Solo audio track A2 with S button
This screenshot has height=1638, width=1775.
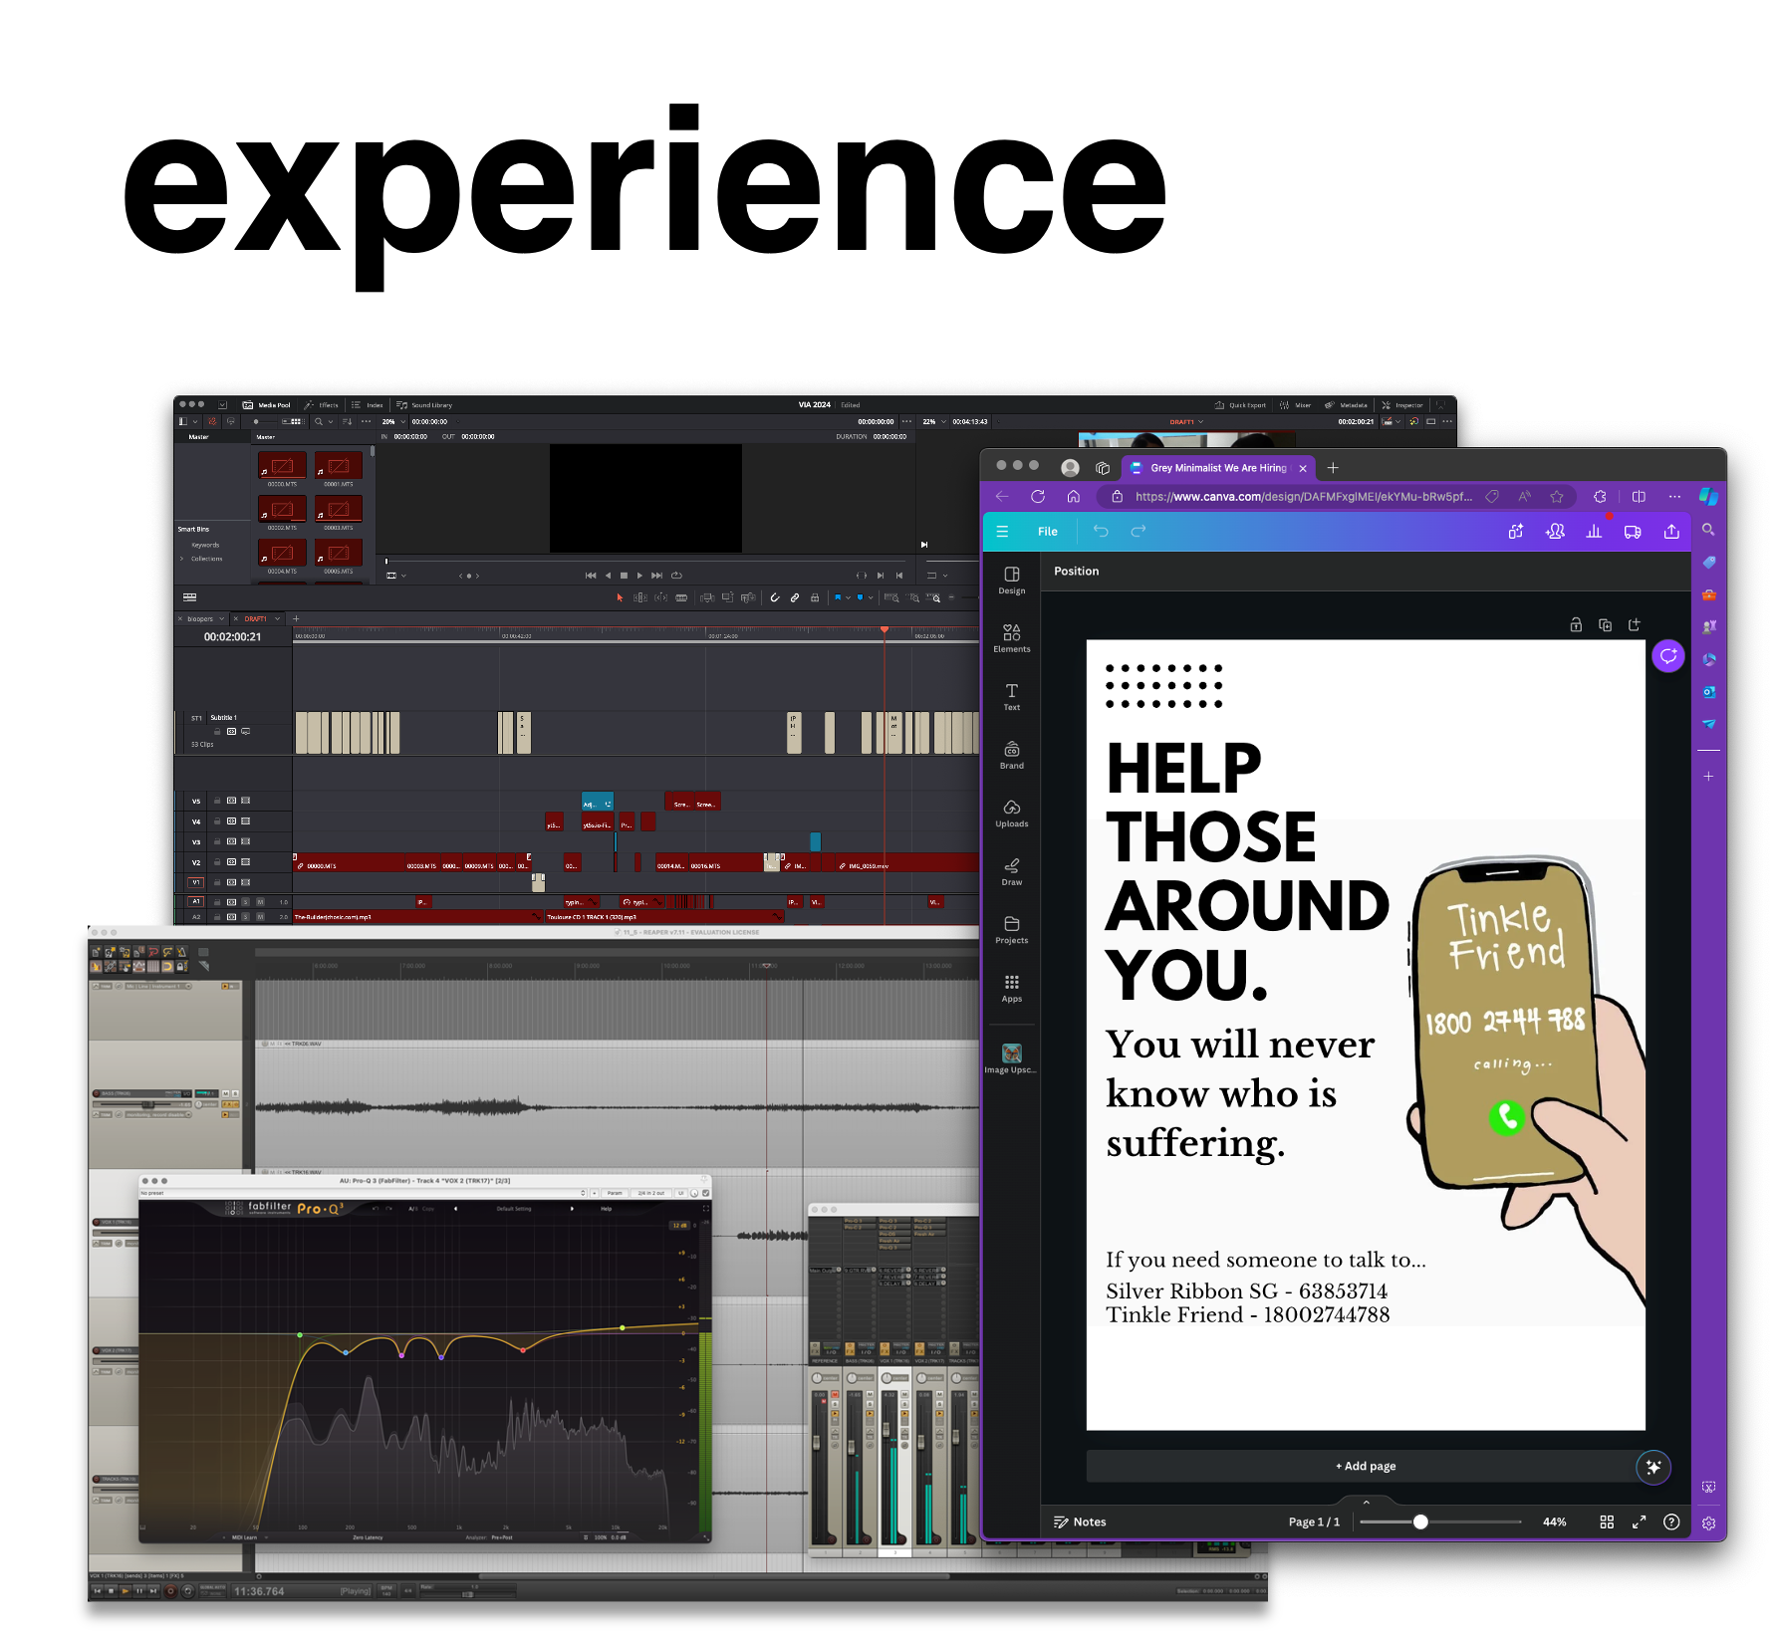tap(245, 917)
